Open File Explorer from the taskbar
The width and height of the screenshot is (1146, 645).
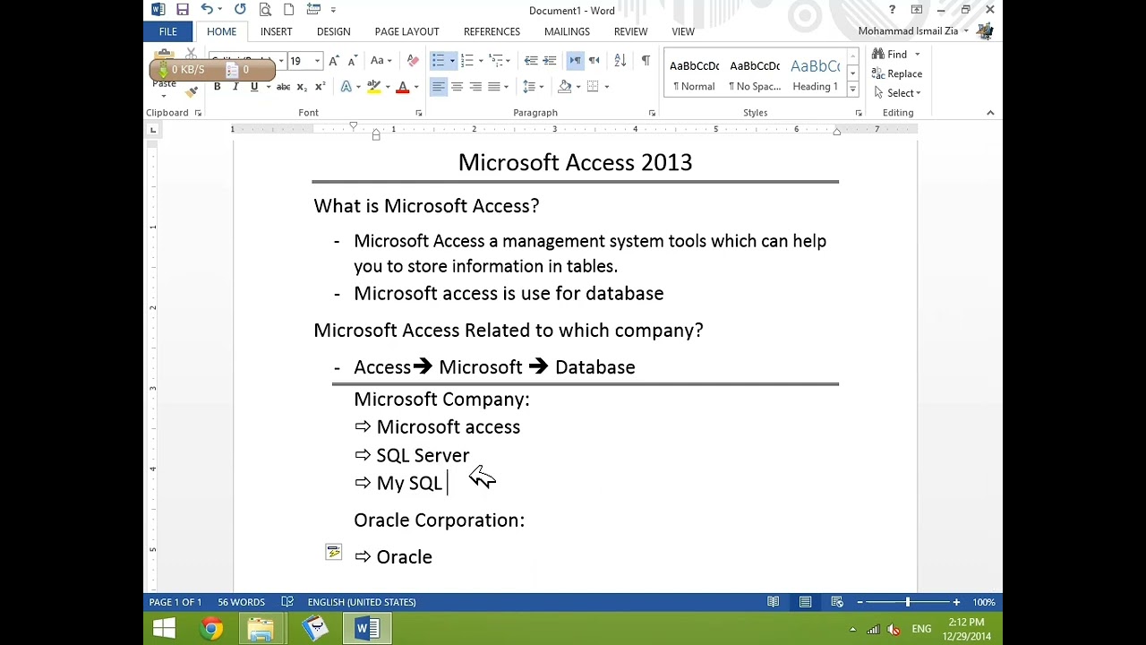click(261, 629)
